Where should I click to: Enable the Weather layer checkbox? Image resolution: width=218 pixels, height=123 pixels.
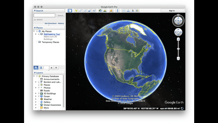(x=39, y=99)
